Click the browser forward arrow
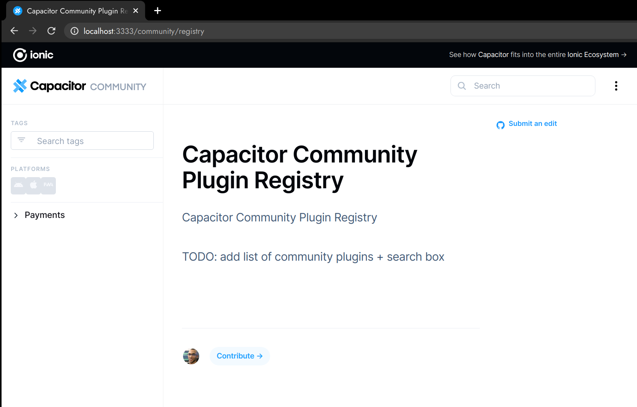 click(x=33, y=31)
